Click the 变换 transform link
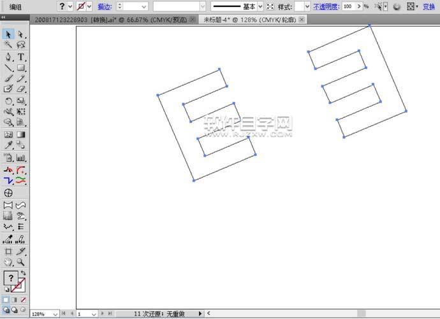Screen dimensions: 440x319 click(x=429, y=6)
